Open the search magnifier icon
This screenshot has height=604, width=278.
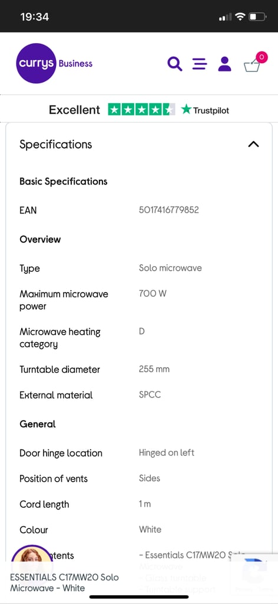pos(174,64)
